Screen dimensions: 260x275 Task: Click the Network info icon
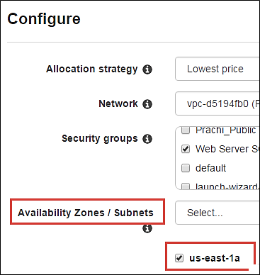tap(147, 104)
